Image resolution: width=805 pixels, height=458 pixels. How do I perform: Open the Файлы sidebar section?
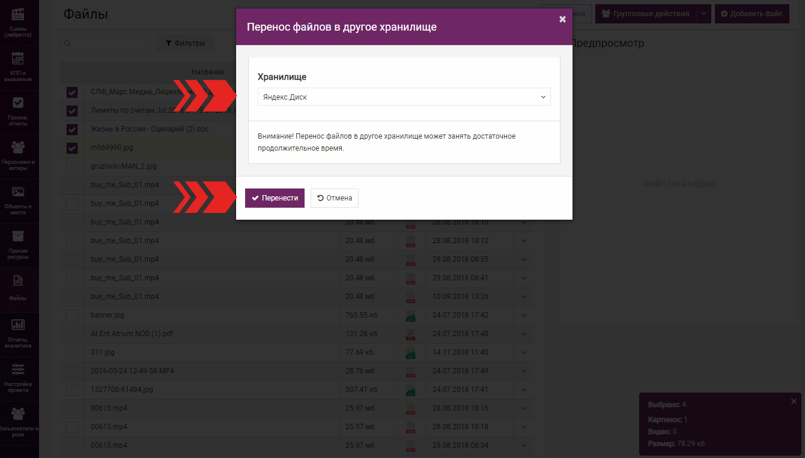[x=18, y=288]
